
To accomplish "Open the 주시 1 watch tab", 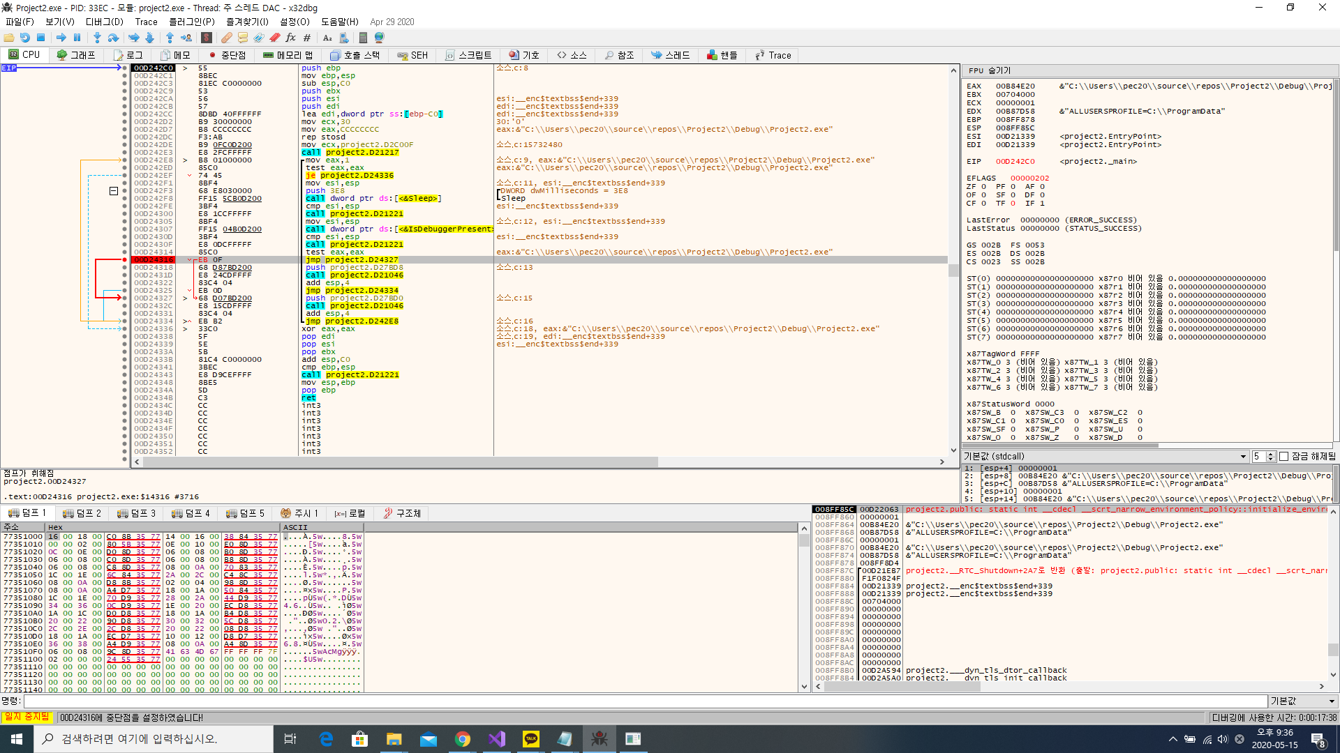I will 299,513.
